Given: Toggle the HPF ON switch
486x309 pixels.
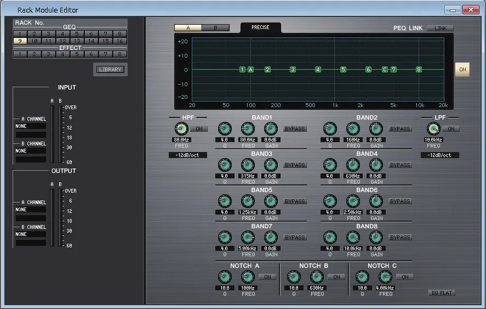Looking at the screenshot, I should [199, 128].
